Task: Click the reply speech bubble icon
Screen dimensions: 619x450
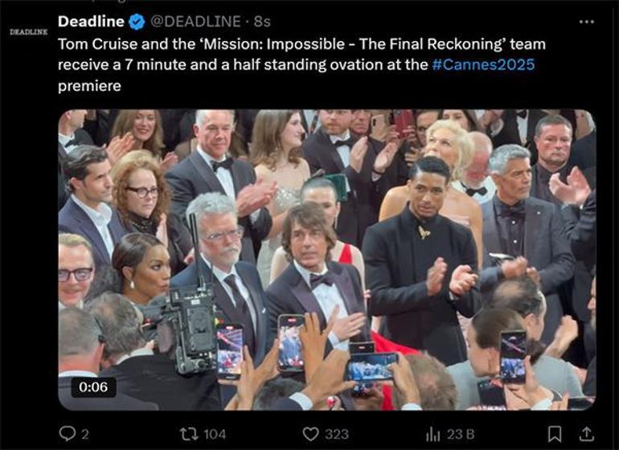Action: [x=67, y=434]
